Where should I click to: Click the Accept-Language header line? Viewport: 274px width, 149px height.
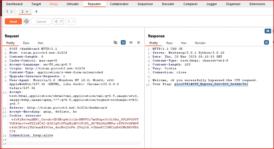[40, 64]
